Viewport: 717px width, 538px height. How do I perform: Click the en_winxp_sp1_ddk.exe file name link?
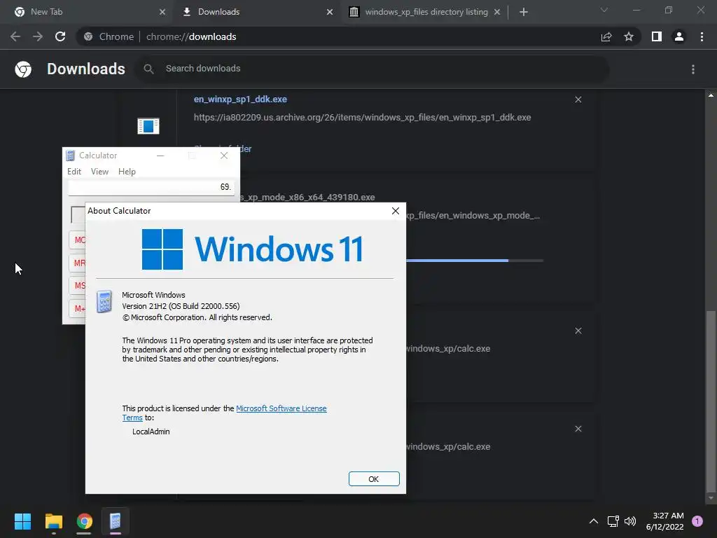click(240, 99)
